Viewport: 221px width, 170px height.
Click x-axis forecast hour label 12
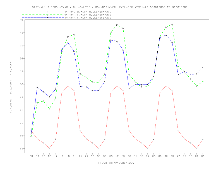coord(56,156)
